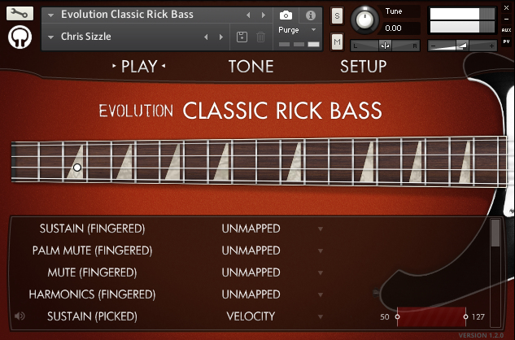Click the pan center icon
The height and width of the screenshot is (340, 515).
click(x=385, y=46)
